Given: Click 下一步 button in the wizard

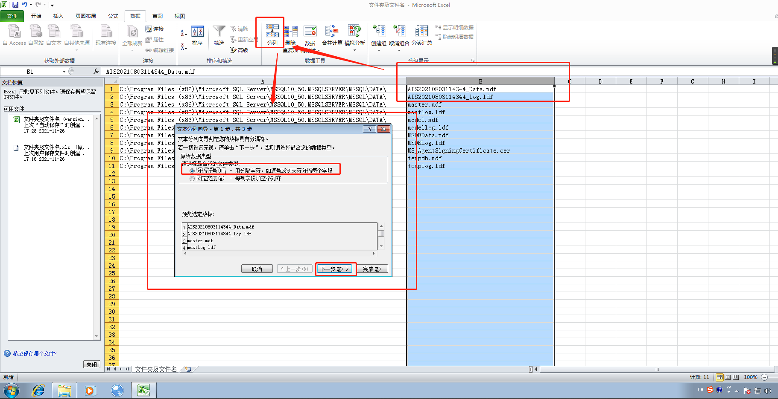Looking at the screenshot, I should click(335, 269).
